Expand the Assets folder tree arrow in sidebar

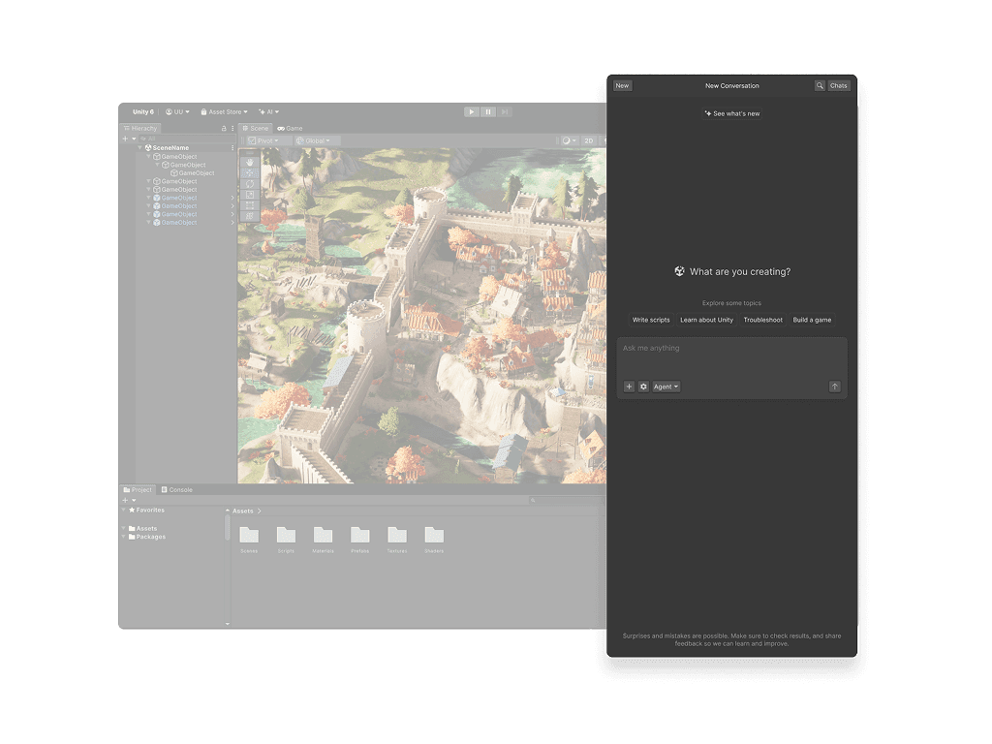tap(123, 528)
